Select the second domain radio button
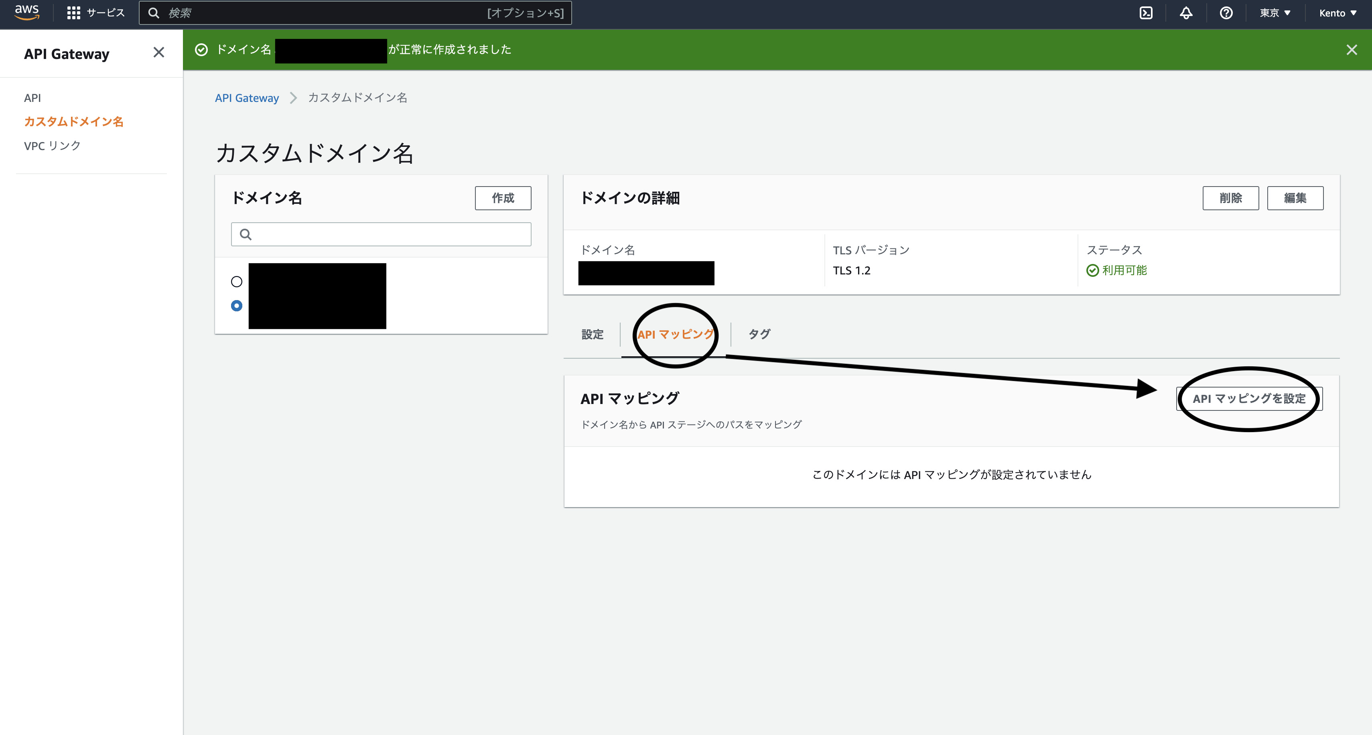The width and height of the screenshot is (1372, 735). click(x=236, y=306)
